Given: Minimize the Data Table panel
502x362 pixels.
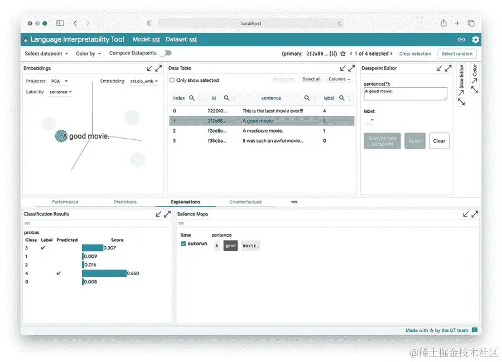Looking at the screenshot, I should point(342,68).
